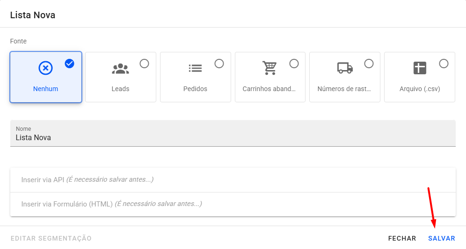The width and height of the screenshot is (466, 249).
Task: Select the Arquivo (.csv) radio button
Action: (444, 64)
